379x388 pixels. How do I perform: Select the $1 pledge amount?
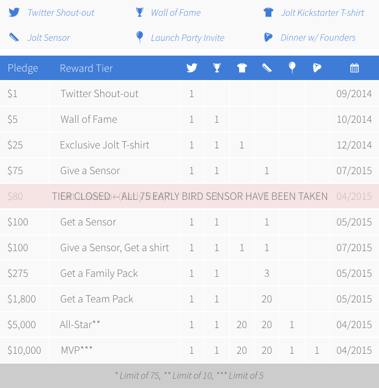[x=12, y=93]
